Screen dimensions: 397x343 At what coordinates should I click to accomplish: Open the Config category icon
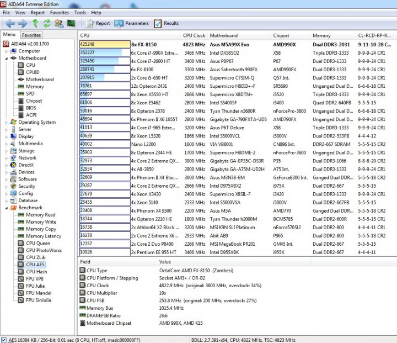[13, 193]
